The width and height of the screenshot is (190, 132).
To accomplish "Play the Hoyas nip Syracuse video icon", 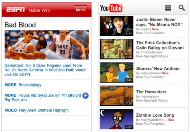I will (x=86, y=96).
